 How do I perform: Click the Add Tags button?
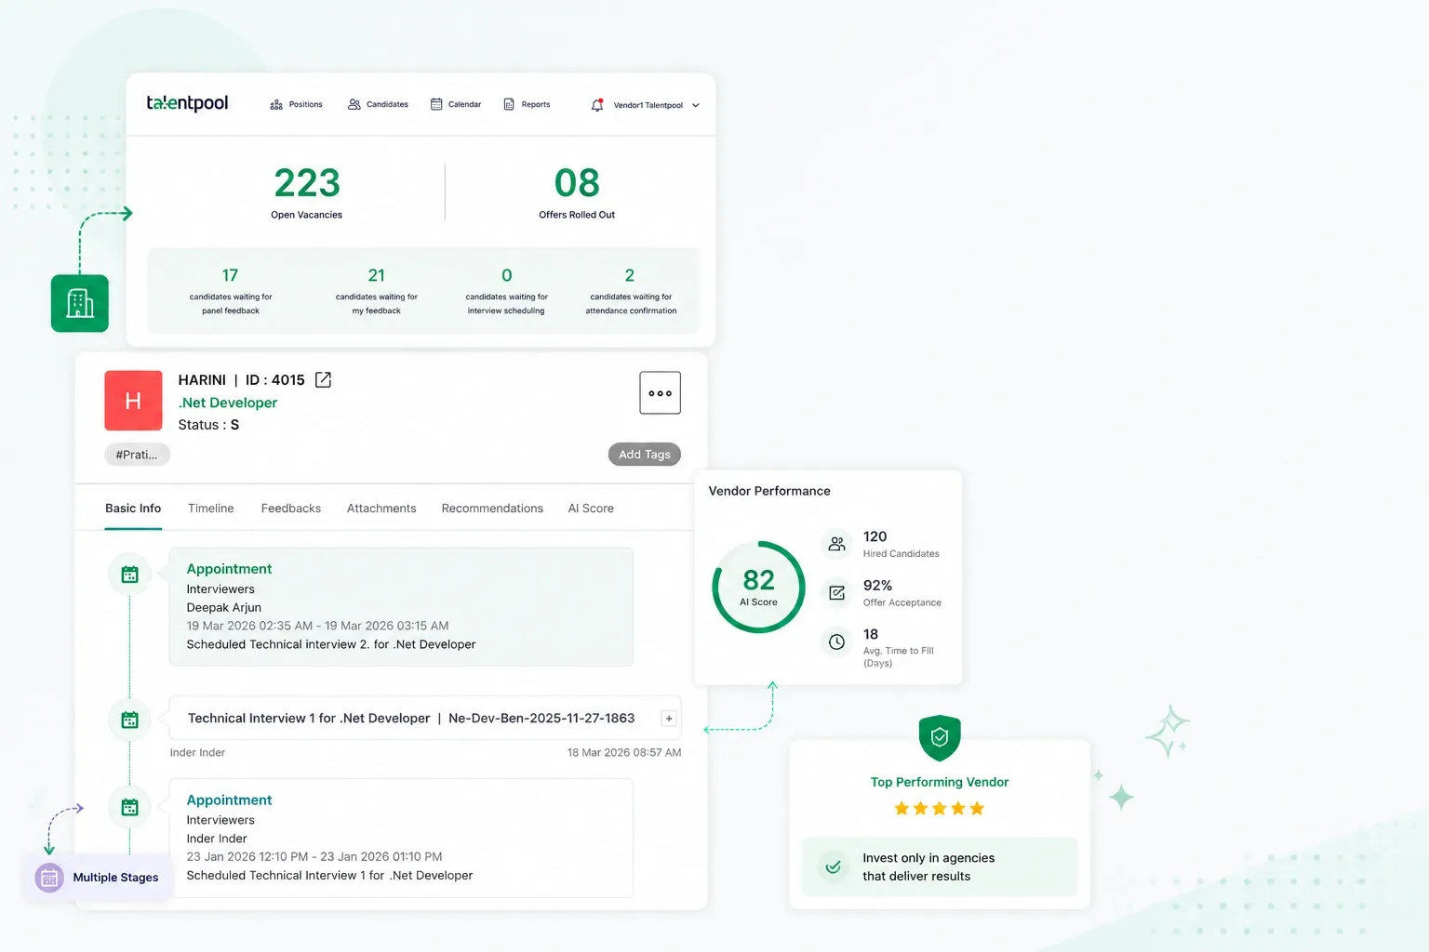[x=645, y=455]
